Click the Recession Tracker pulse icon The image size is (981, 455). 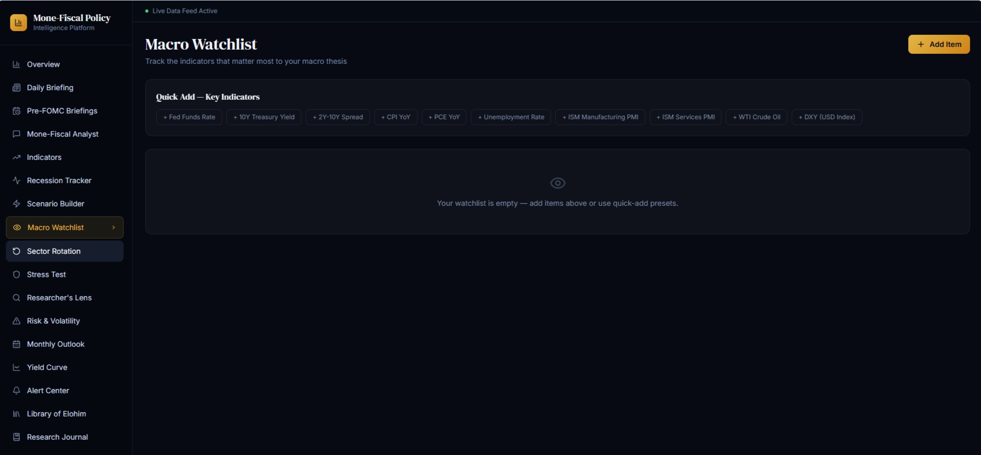(x=16, y=181)
